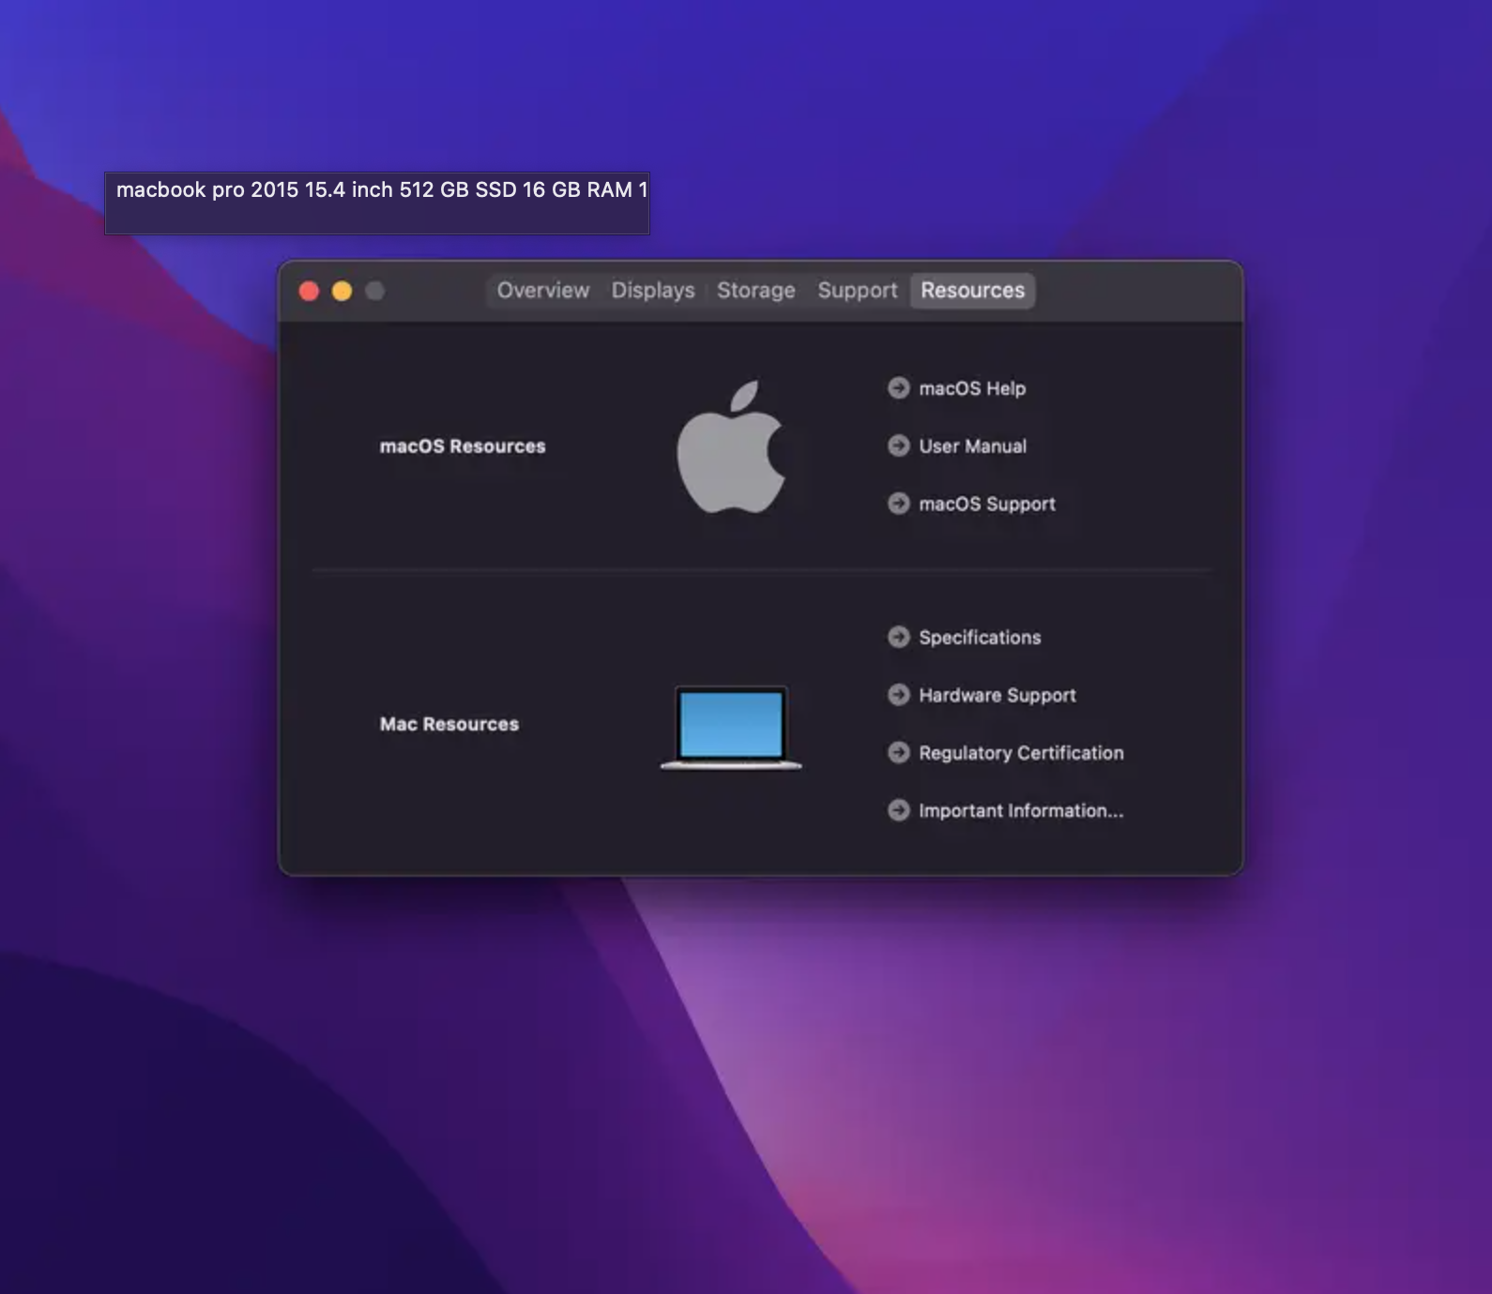Viewport: 1492px width, 1294px height.
Task: Open the Hardware Support link
Action: click(997, 695)
